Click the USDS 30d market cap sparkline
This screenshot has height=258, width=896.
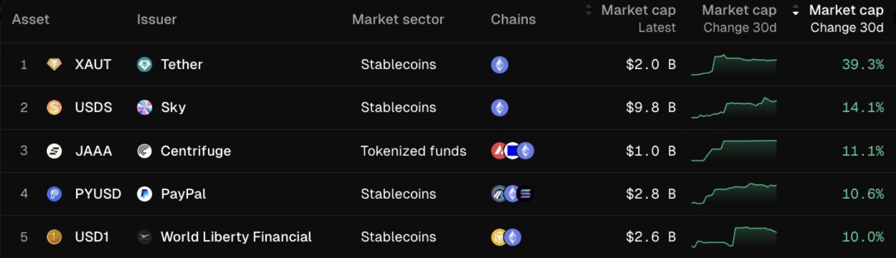pyautogui.click(x=734, y=108)
